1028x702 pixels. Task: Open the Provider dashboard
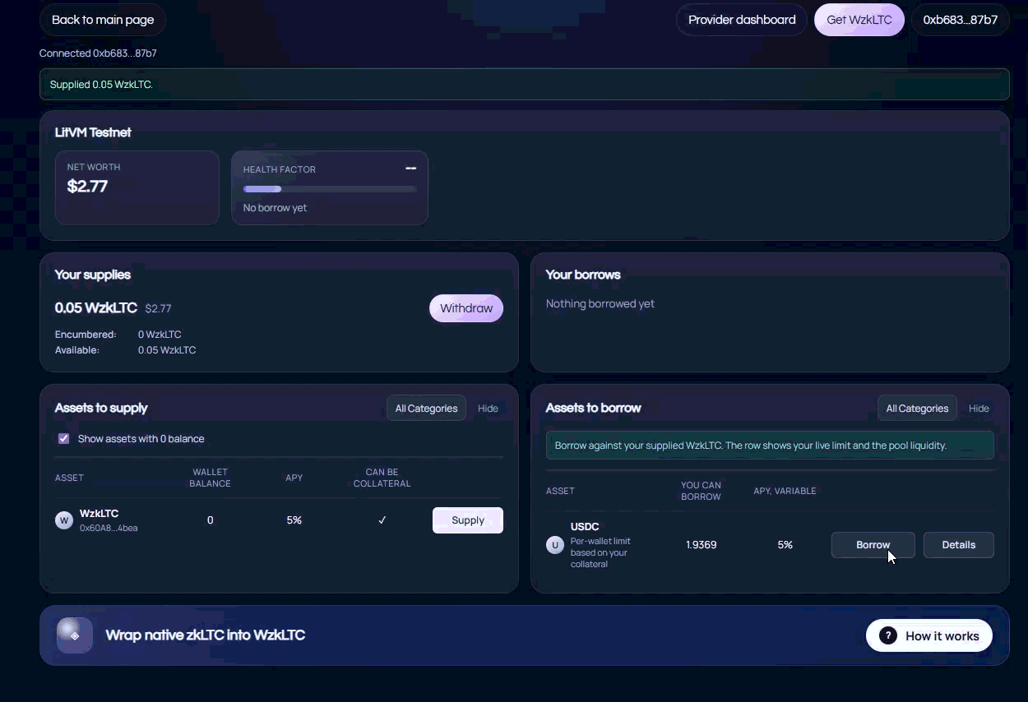coord(741,20)
